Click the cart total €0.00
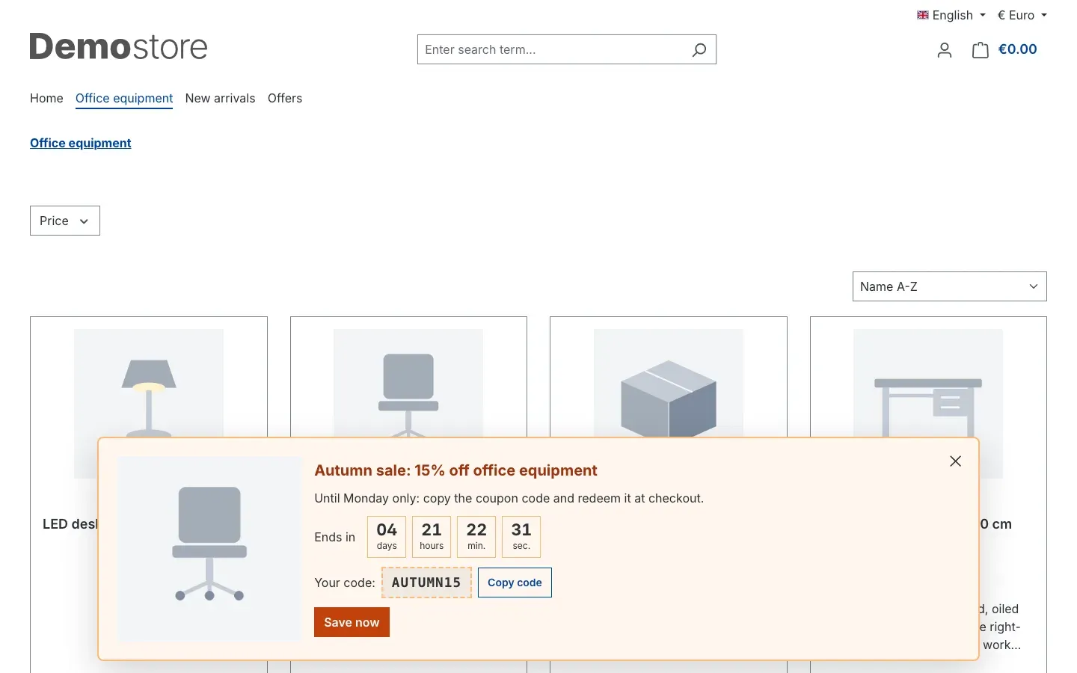Viewport: 1077px width, 673px height. pyautogui.click(x=1018, y=49)
